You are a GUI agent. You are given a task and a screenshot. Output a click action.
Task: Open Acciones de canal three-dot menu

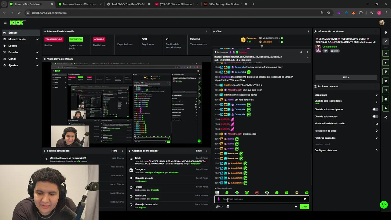tap(376, 86)
